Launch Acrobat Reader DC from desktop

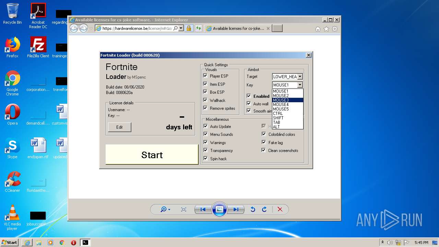[x=38, y=16]
